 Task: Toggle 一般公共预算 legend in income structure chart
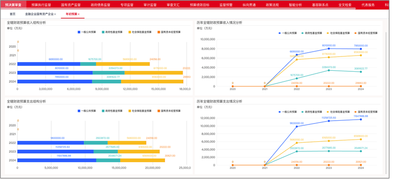click(87, 32)
